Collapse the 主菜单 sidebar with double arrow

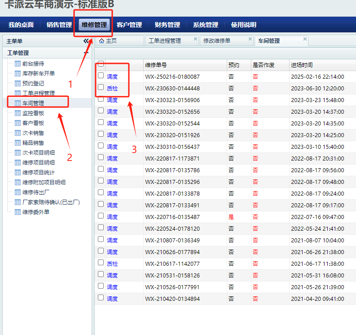(x=86, y=41)
